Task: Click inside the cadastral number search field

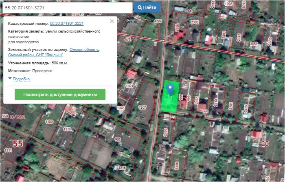Action: 66,7
